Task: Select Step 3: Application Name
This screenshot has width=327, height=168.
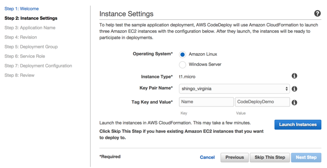Action: [x=30, y=28]
